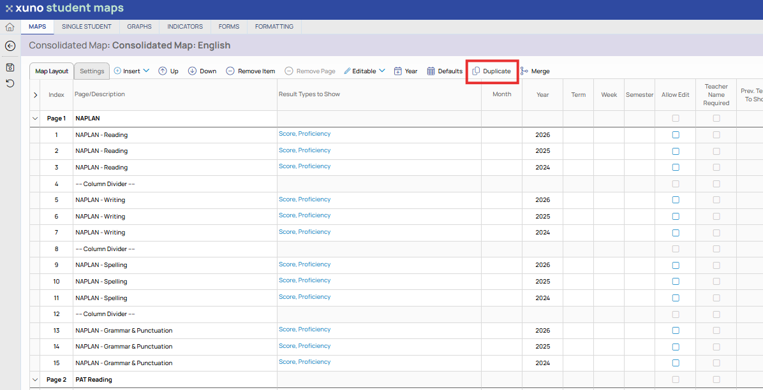
Task: Tick Allow Edit for Grammar & Punctuation 2024 row
Action: tap(676, 363)
